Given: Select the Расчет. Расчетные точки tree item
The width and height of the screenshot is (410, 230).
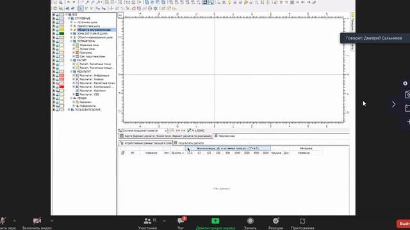Looking at the screenshot, I should point(95,64).
